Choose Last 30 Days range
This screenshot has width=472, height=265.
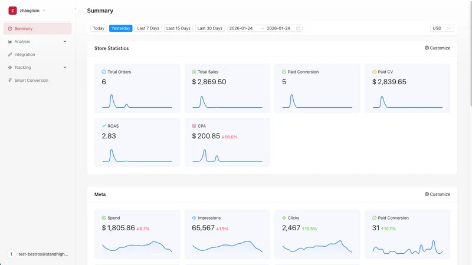pyautogui.click(x=210, y=28)
